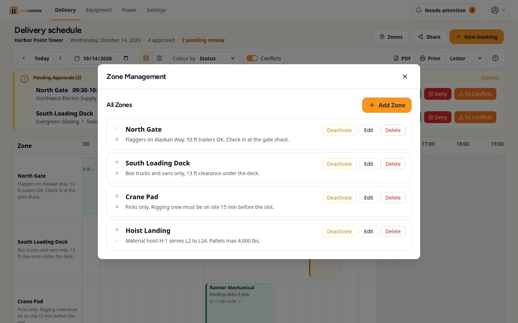The height and width of the screenshot is (323, 518).
Task: Delete the Hoist Landing zone
Action: click(393, 231)
